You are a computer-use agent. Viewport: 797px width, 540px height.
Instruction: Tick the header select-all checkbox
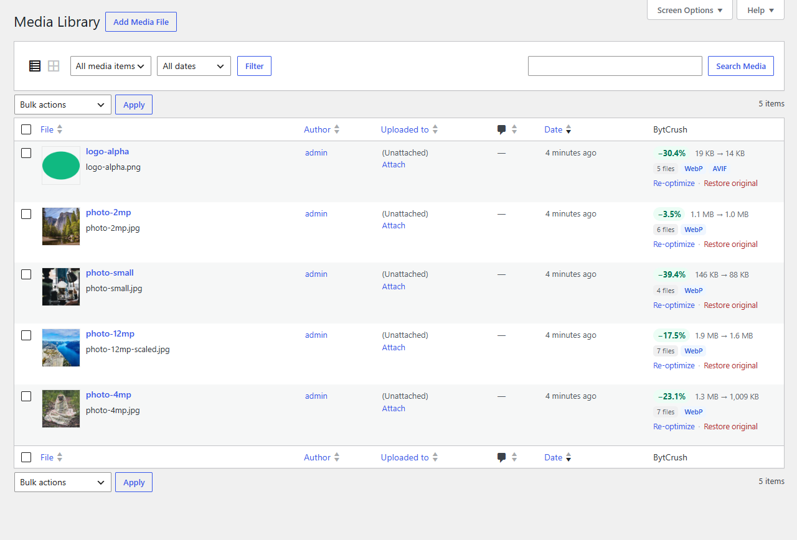point(26,129)
